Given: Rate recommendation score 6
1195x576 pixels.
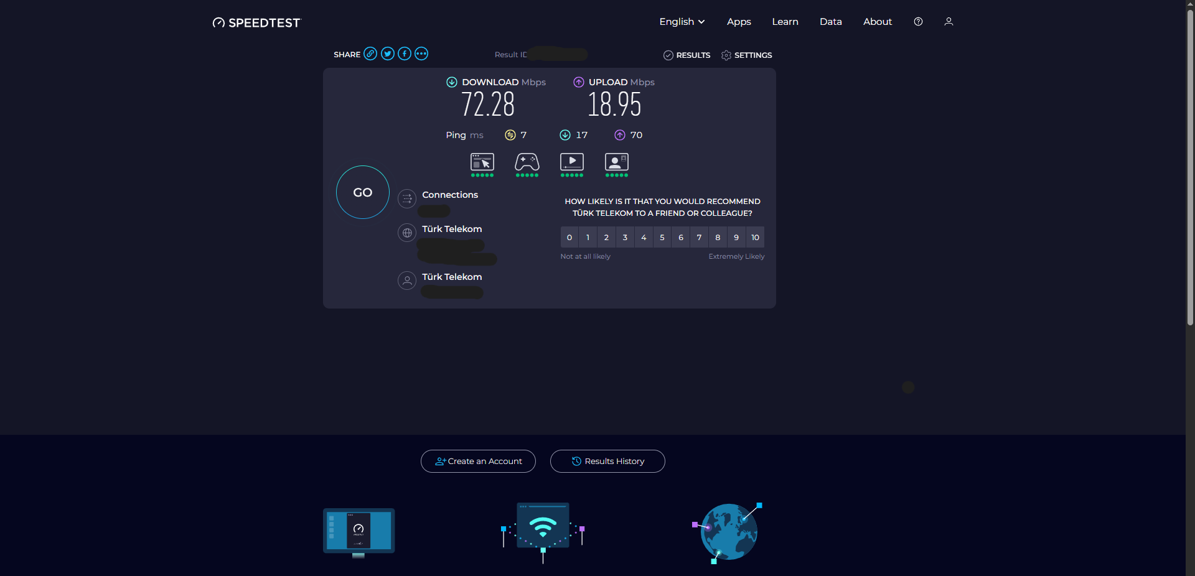Looking at the screenshot, I should tap(681, 237).
